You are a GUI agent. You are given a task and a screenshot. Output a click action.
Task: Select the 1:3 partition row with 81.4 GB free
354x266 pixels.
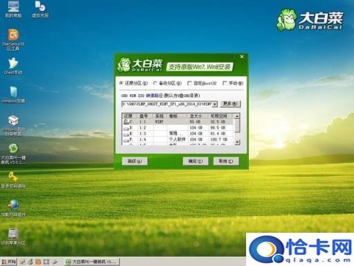178,134
